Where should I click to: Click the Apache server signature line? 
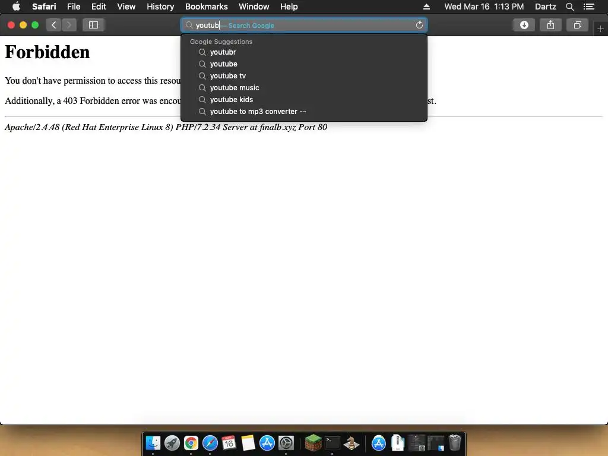166,127
